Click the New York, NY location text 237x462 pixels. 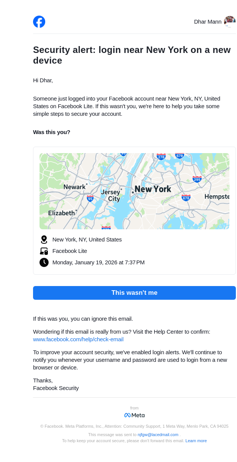coord(87,240)
